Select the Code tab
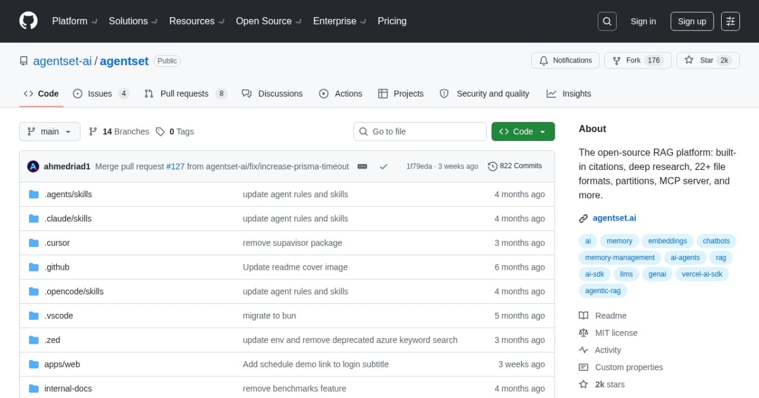Image resolution: width=759 pixels, height=398 pixels. pyautogui.click(x=41, y=93)
